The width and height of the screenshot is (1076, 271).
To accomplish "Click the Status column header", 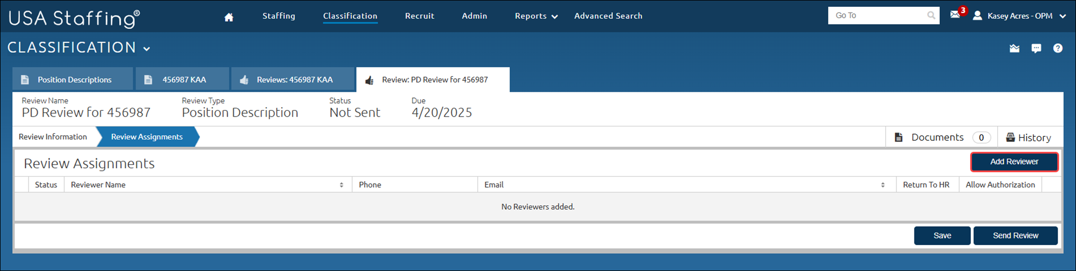I will pyautogui.click(x=46, y=185).
